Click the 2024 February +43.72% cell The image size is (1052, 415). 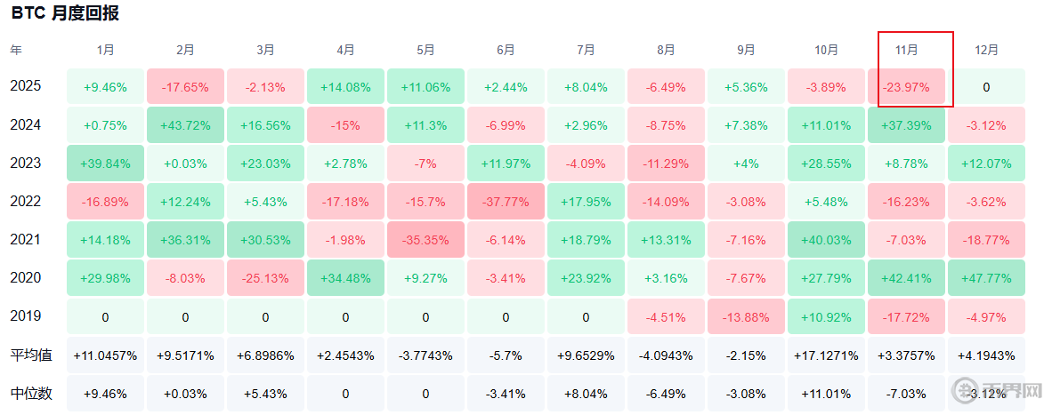pos(185,125)
